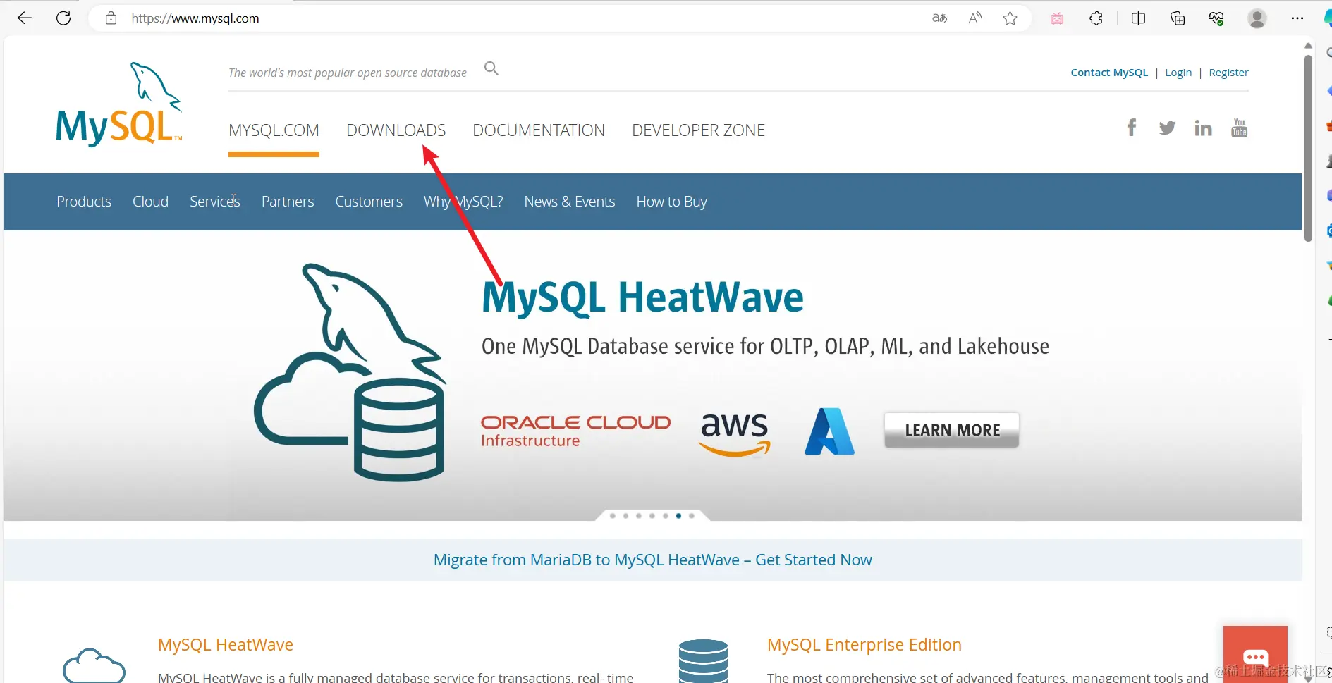Open MySQL Facebook page icon

click(1132, 128)
